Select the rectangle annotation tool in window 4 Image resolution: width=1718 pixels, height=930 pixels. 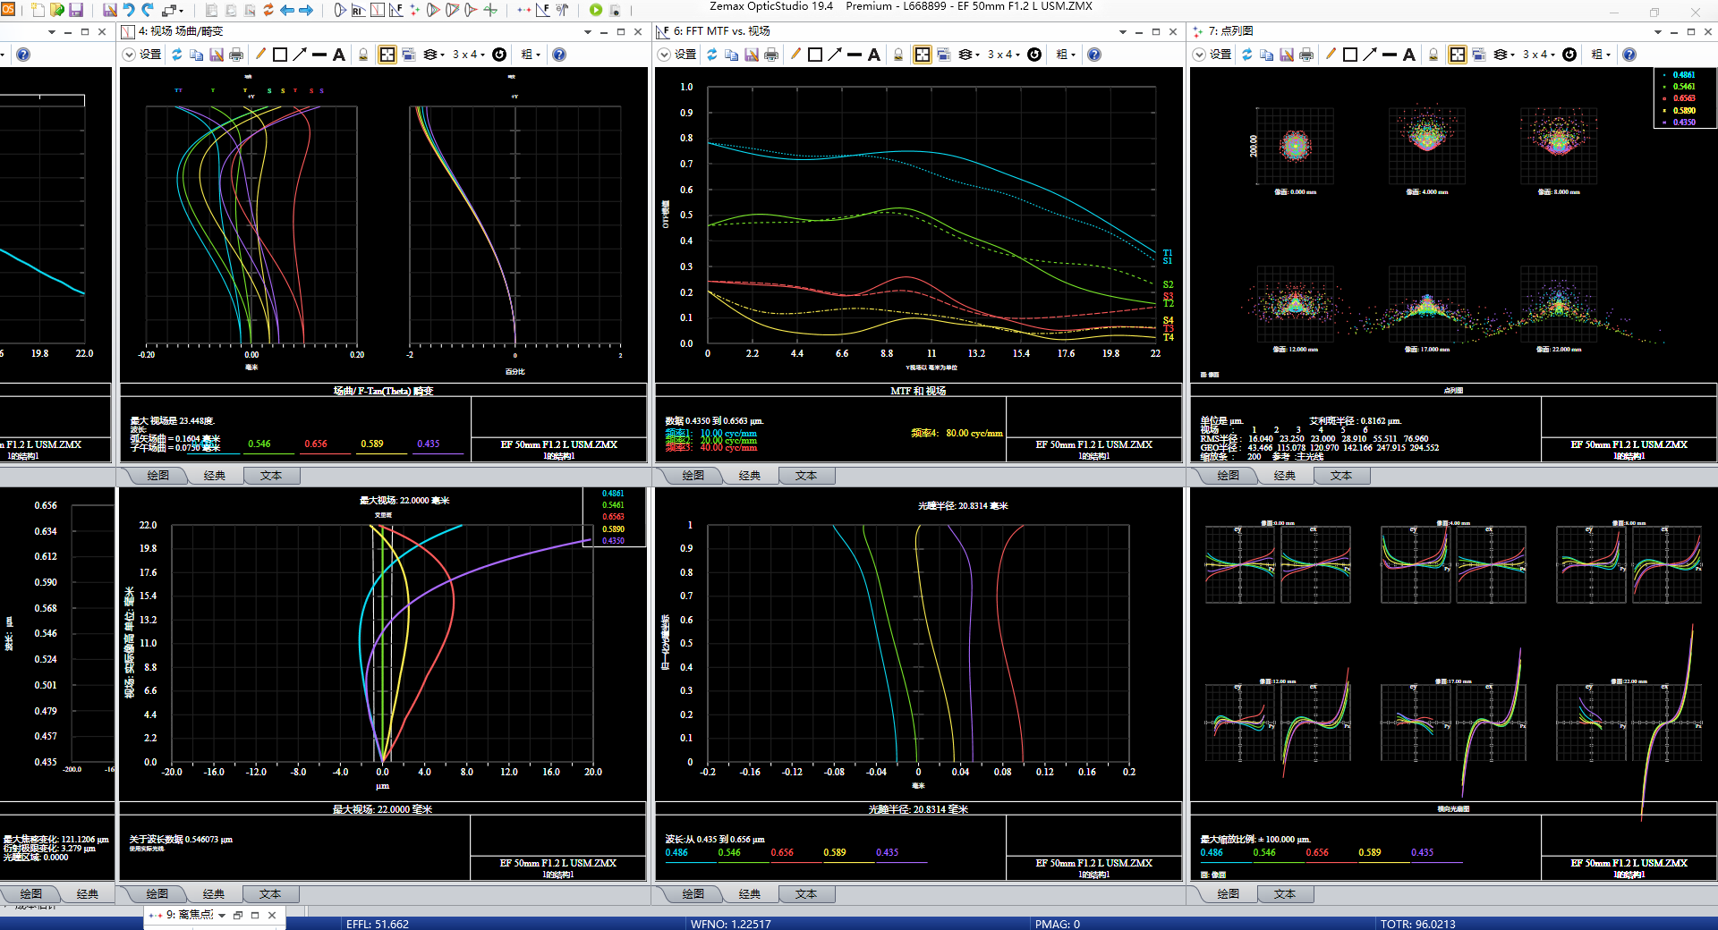pos(280,55)
